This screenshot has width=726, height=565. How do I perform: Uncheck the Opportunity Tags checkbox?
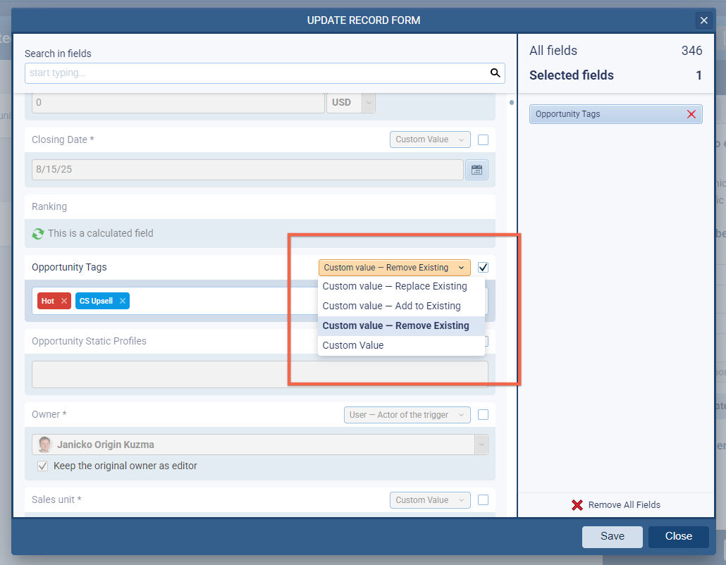click(x=483, y=268)
